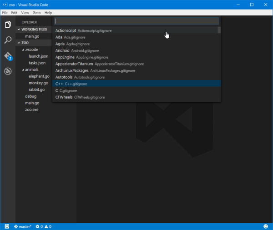The image size is (273, 230).
Task: Select AppceleratorTitanium gitignore entry
Action: point(136,64)
